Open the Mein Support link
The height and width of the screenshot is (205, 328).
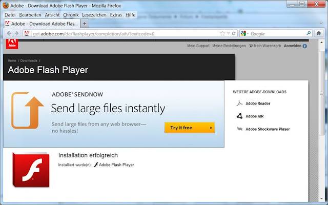coord(198,46)
